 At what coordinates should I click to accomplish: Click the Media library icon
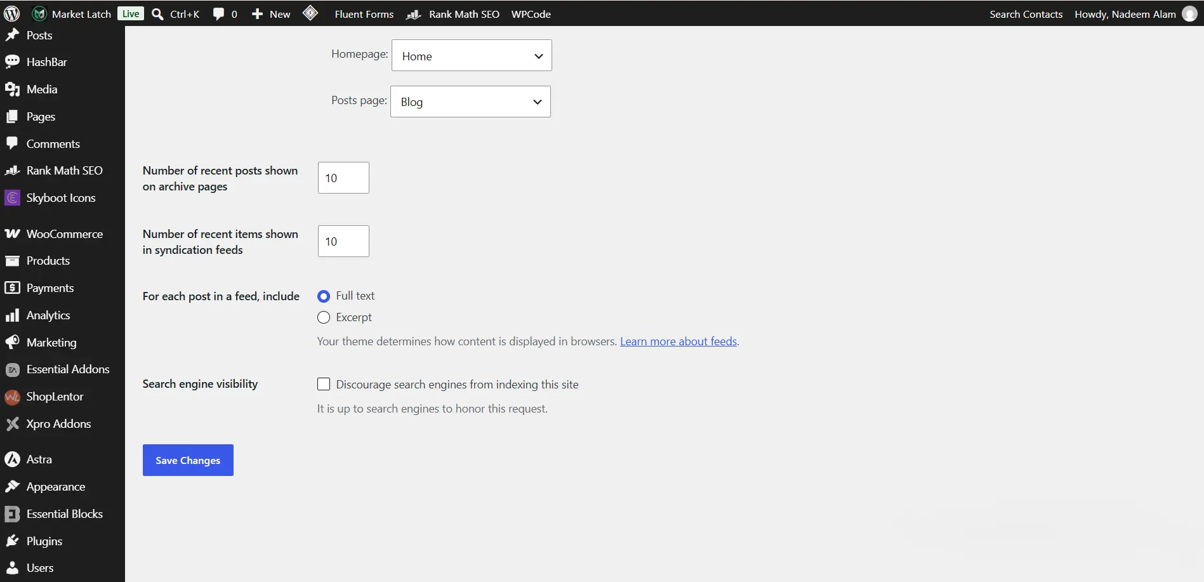[12, 89]
